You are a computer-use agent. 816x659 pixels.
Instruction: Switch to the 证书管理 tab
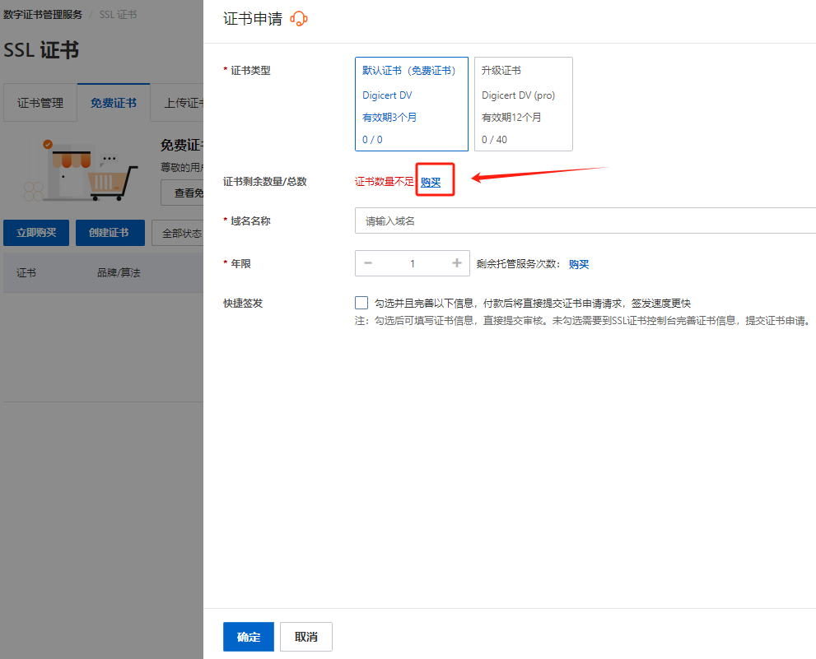[40, 103]
